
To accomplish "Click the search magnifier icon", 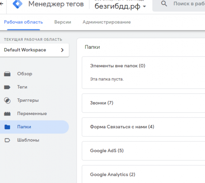I will pos(164,3).
